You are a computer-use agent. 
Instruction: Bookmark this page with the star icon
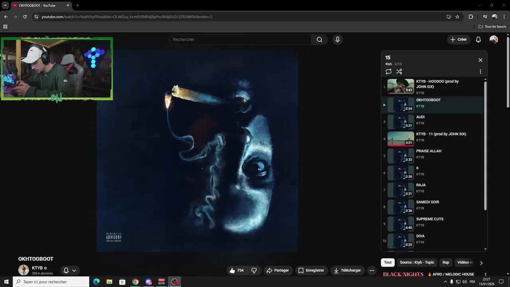tap(457, 17)
